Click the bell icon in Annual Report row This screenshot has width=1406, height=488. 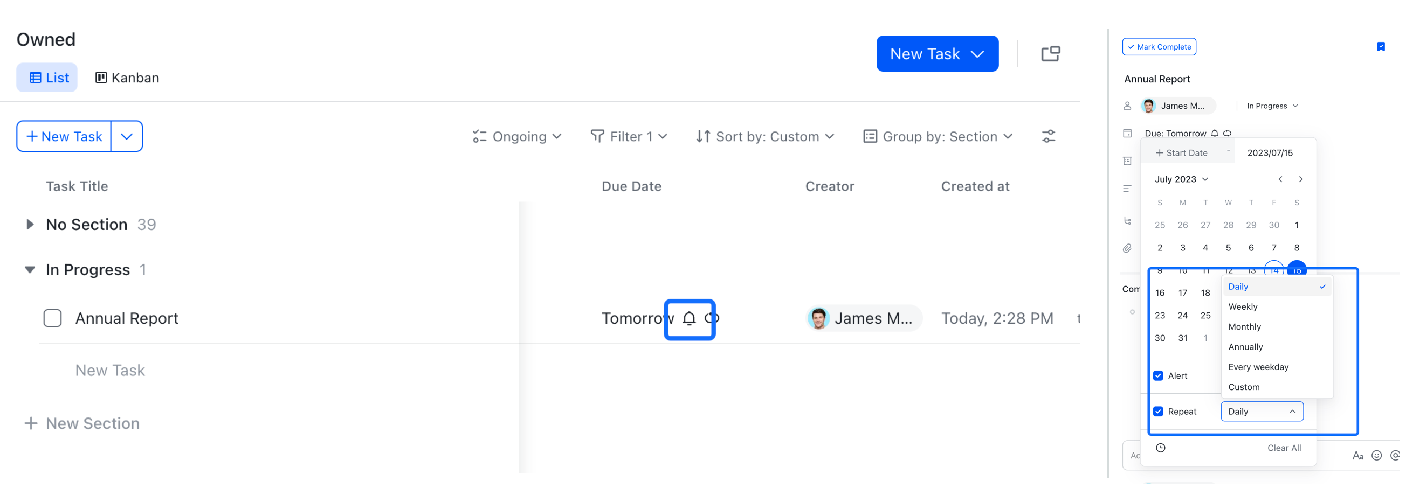pyautogui.click(x=690, y=319)
